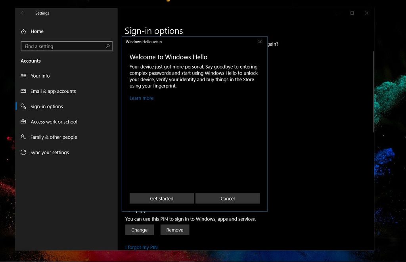Close the Windows Hello setup dialog
The height and width of the screenshot is (262, 406).
tap(260, 41)
